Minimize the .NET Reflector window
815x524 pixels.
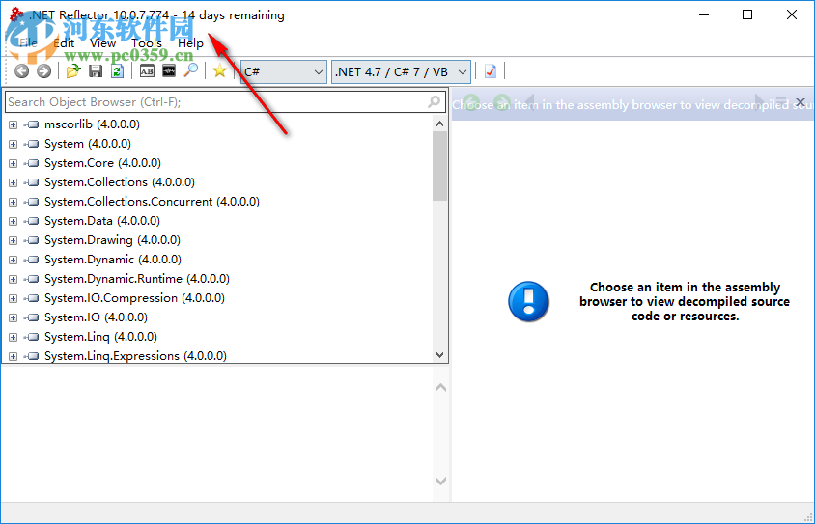704,14
